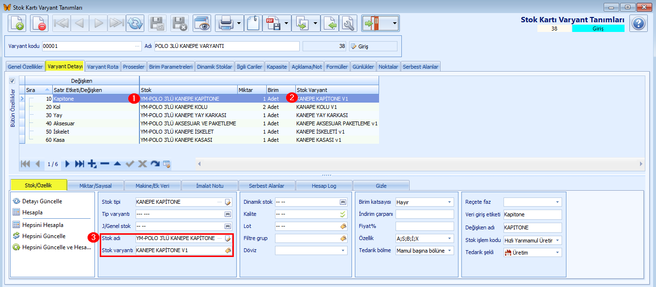Click the new record toolbar icon

pyautogui.click(x=17, y=23)
